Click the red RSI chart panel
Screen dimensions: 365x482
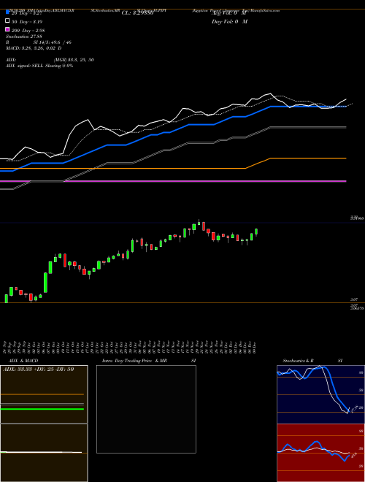click(320, 453)
